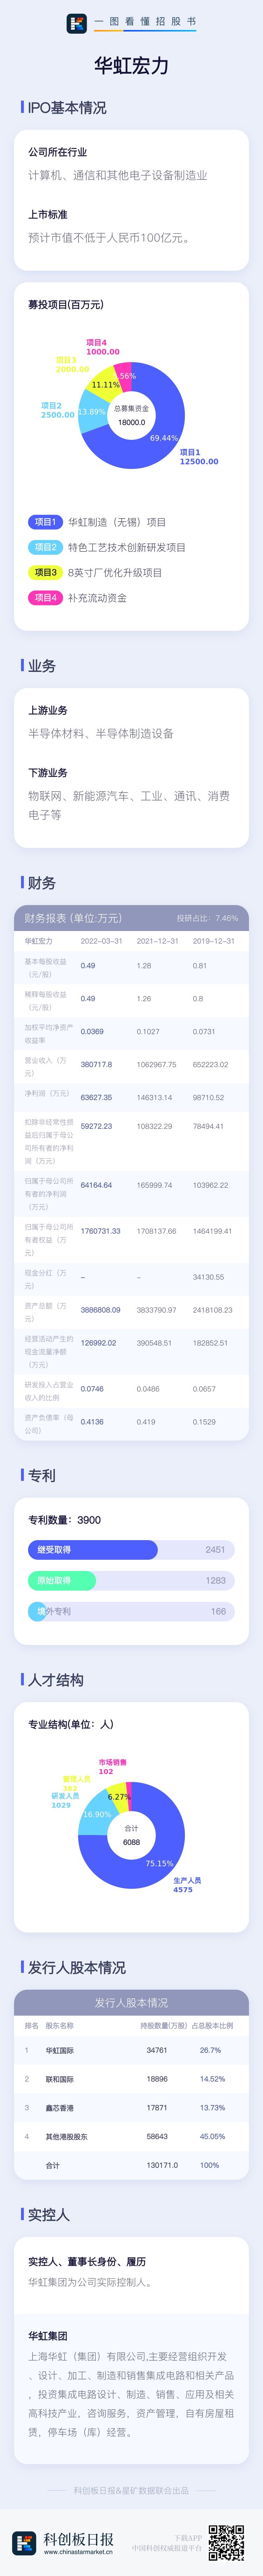Viewport: 263px width, 2576px height.
Task: Click the 财务报表 table header bar
Action: [x=131, y=918]
